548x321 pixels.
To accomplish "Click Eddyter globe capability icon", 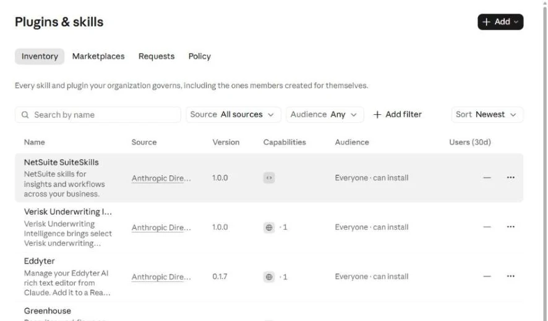I will [269, 277].
